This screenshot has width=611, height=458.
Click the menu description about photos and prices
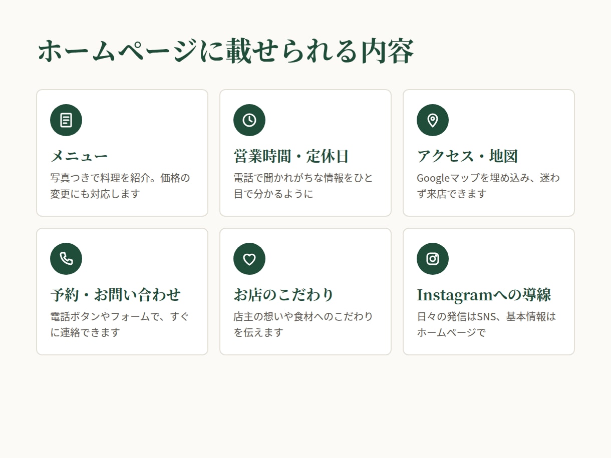coord(120,186)
